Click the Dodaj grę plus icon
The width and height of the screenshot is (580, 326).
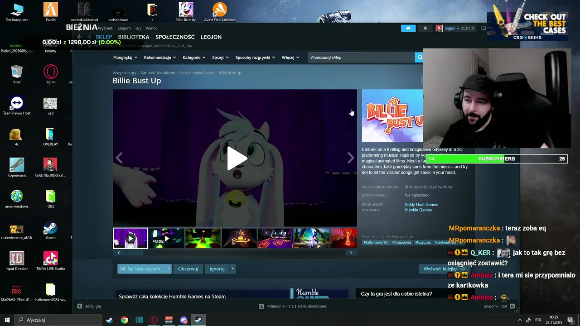coord(80,306)
